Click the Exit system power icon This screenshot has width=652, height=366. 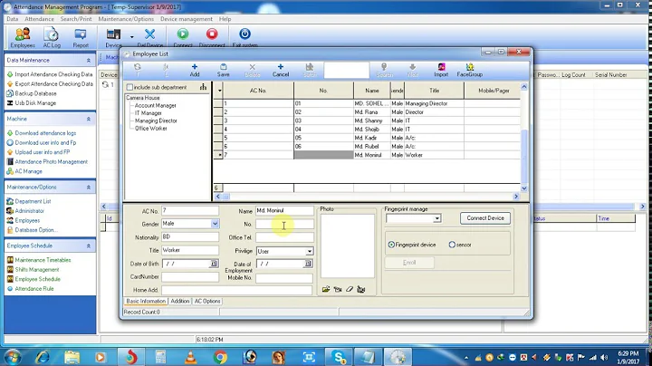[x=244, y=34]
